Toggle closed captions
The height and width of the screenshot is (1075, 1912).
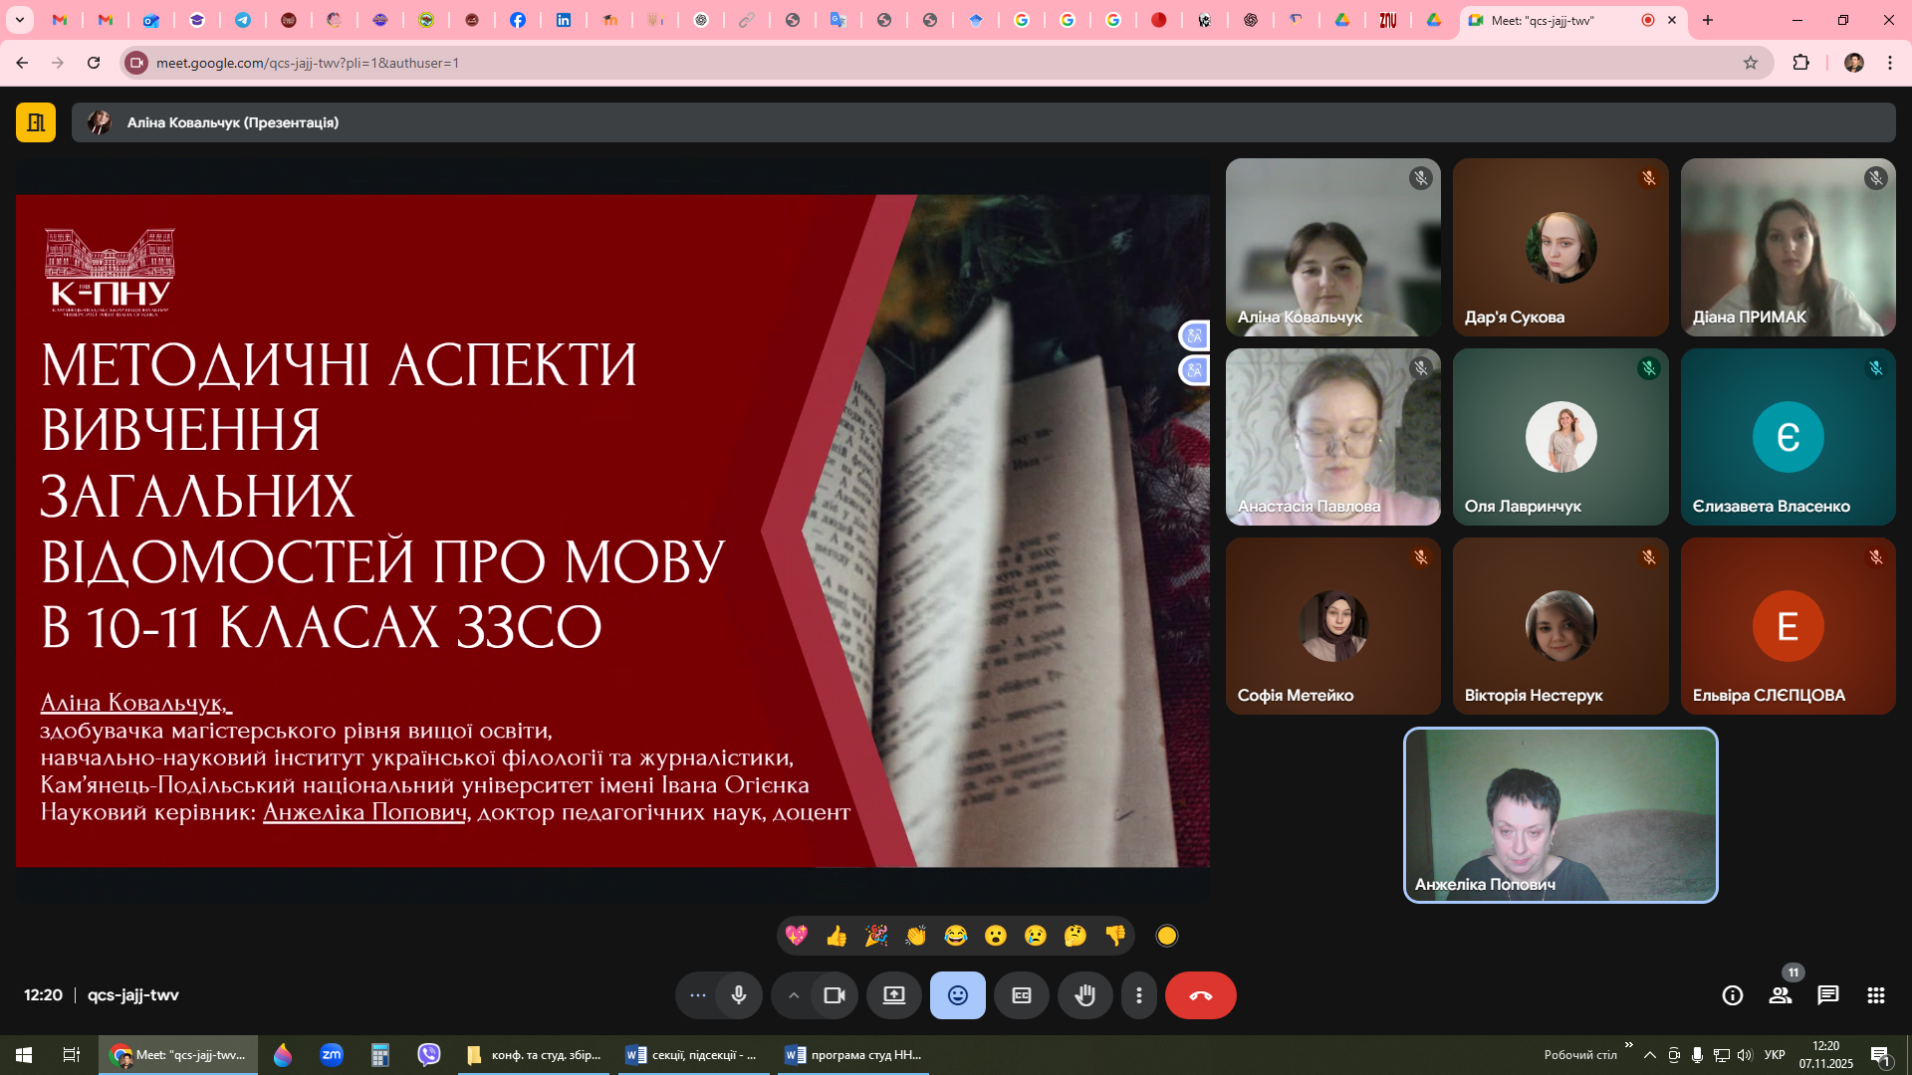click(1021, 995)
